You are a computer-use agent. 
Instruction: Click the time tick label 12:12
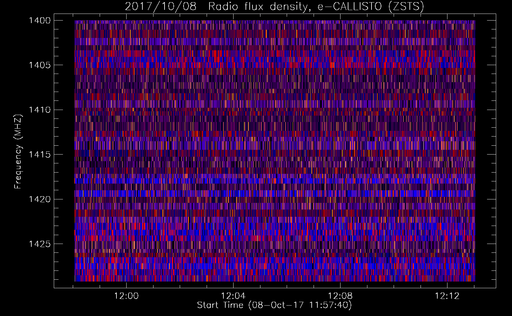tap(447, 296)
